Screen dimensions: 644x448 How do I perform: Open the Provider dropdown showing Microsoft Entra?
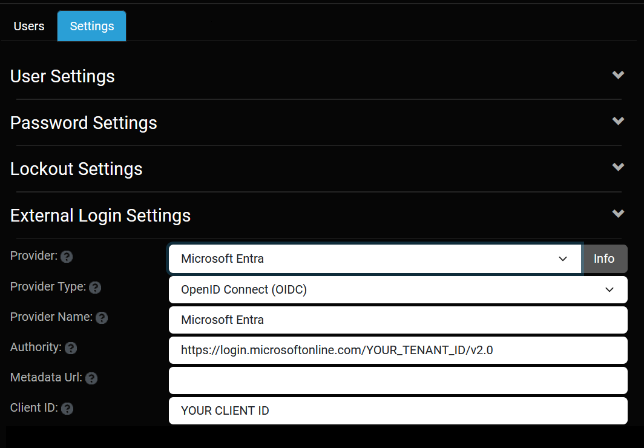375,259
